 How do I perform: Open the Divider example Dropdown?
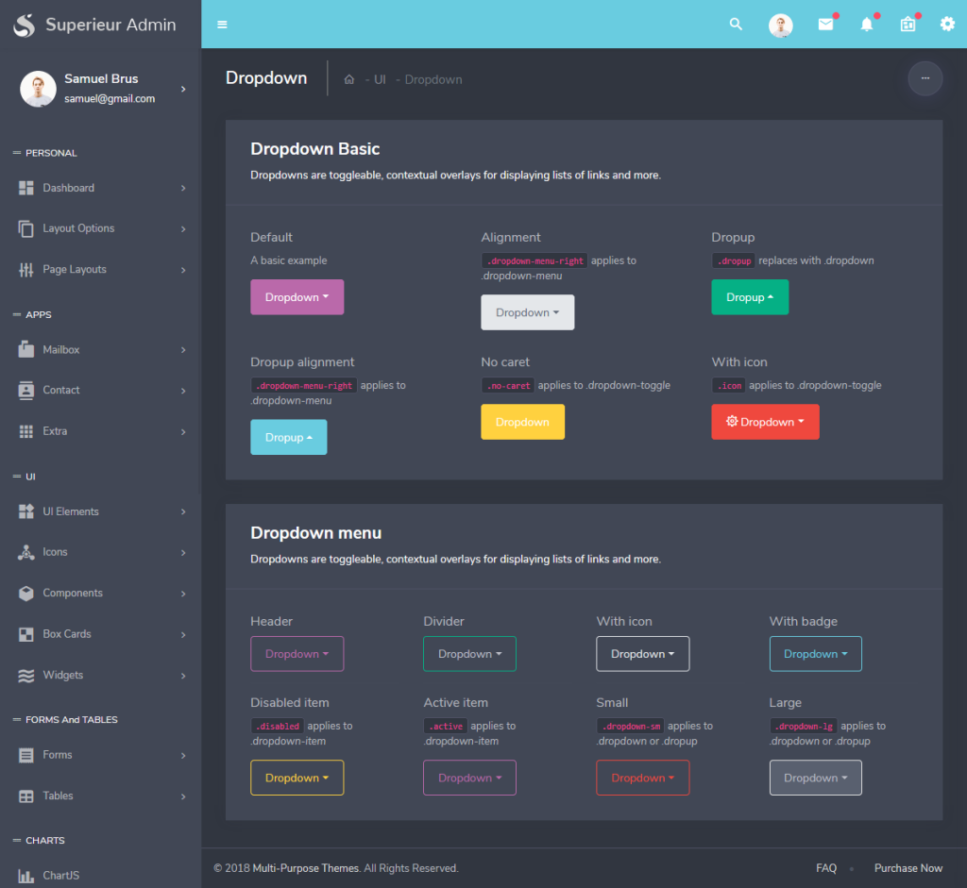[x=469, y=653]
